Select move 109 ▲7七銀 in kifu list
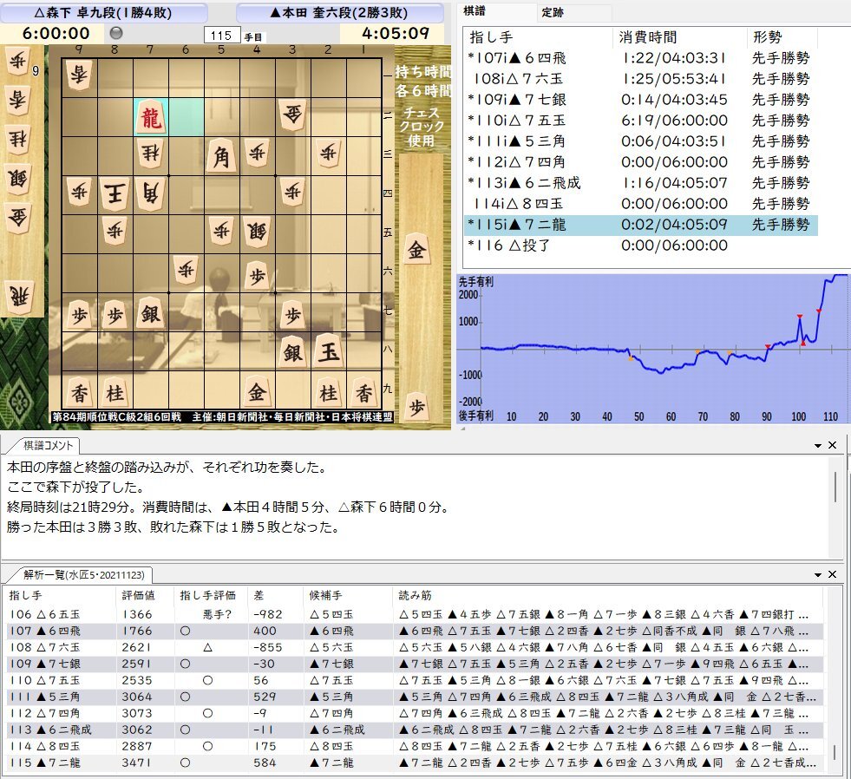Image resolution: width=851 pixels, height=779 pixels. click(x=640, y=100)
